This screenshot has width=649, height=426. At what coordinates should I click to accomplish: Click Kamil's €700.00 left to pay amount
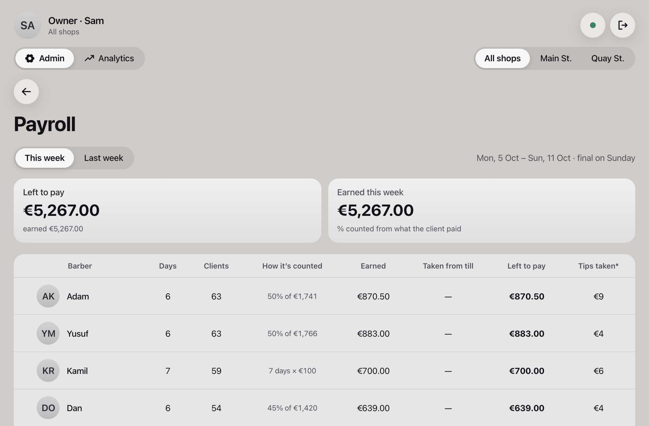coord(526,371)
